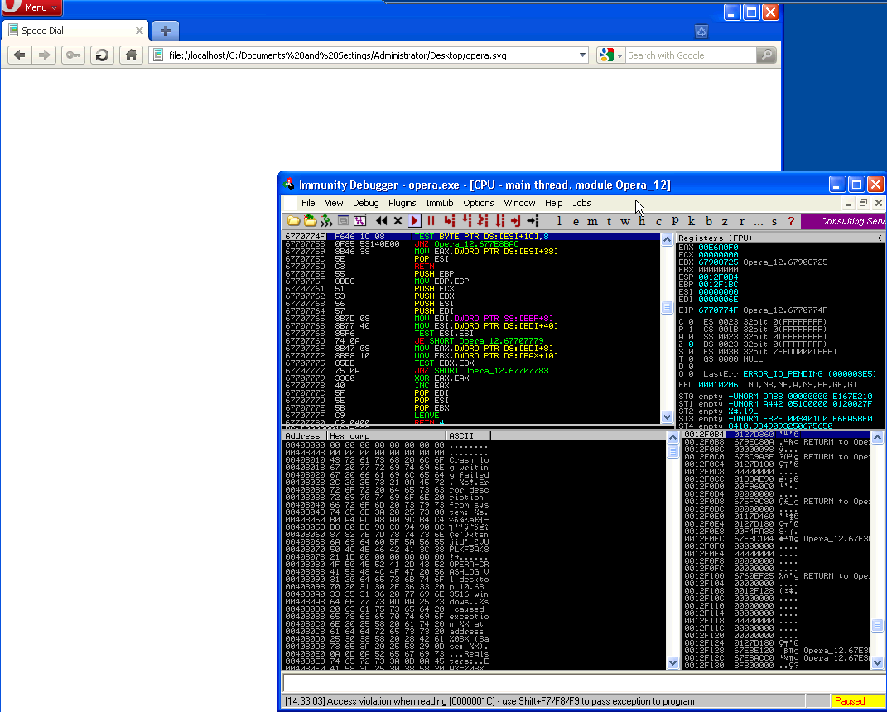Click the Opera password wand key icon

point(73,55)
